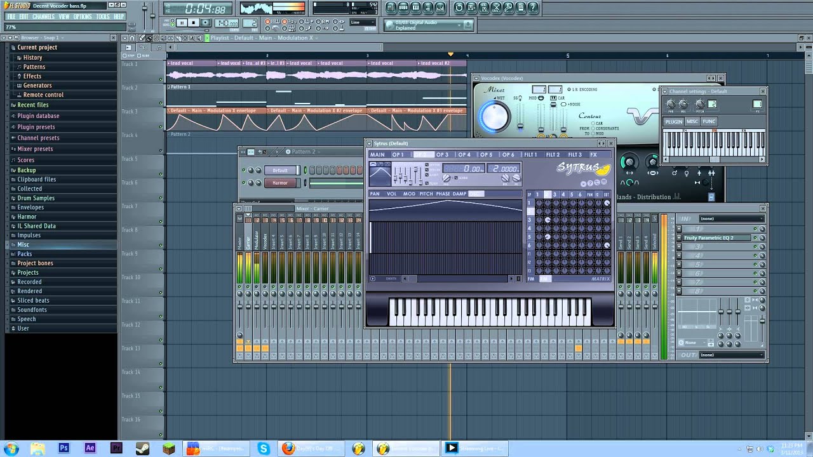Open the mixer OUT output dropdown

tap(732, 355)
